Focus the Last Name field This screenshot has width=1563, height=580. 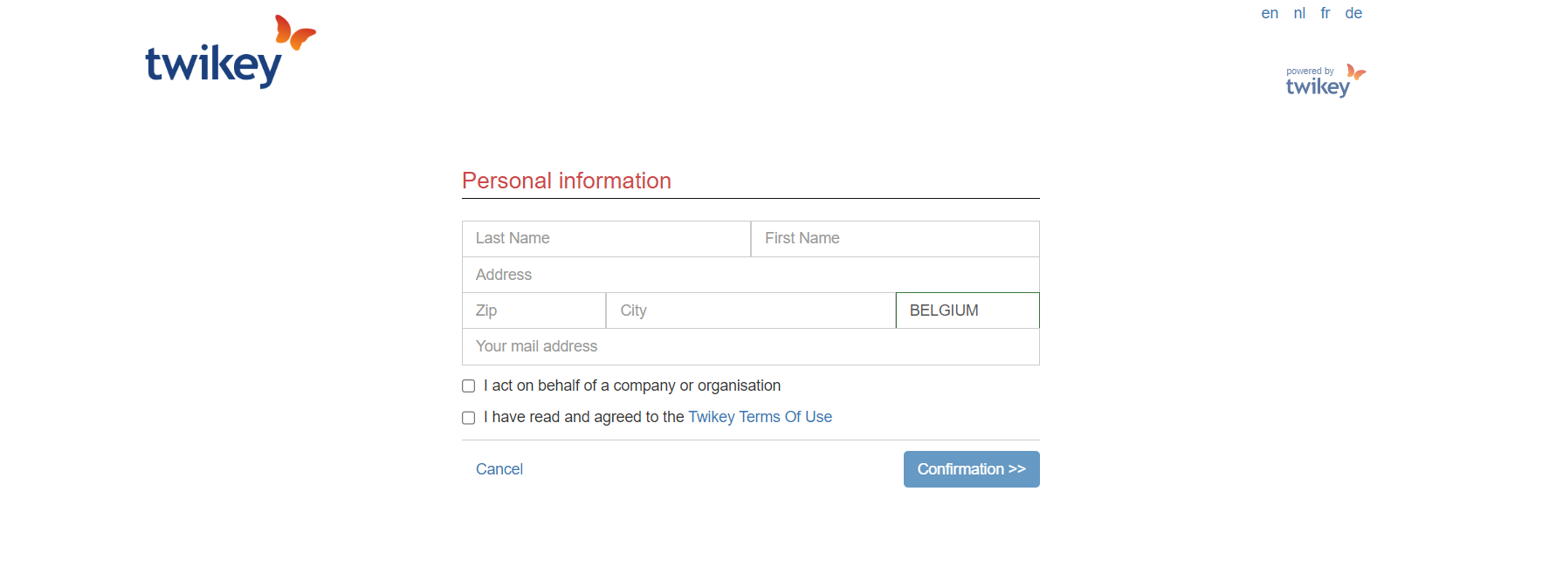click(606, 239)
